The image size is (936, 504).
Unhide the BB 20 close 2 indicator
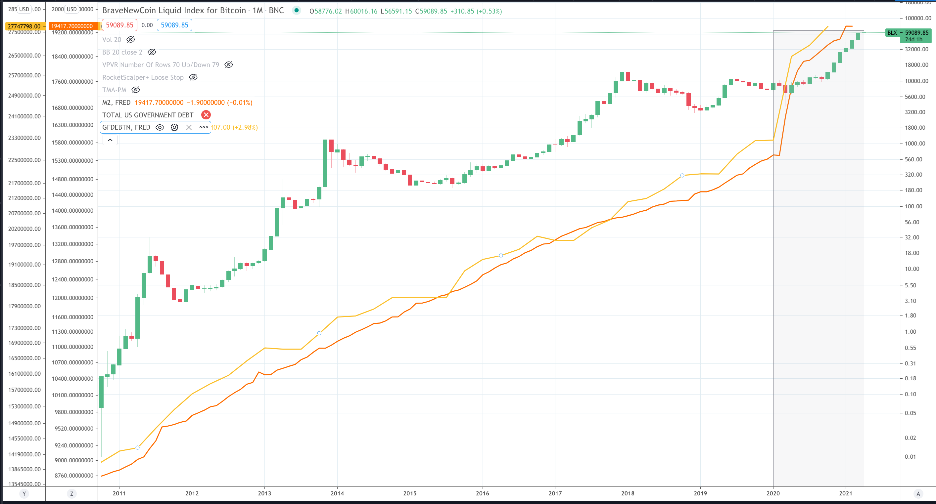[152, 52]
